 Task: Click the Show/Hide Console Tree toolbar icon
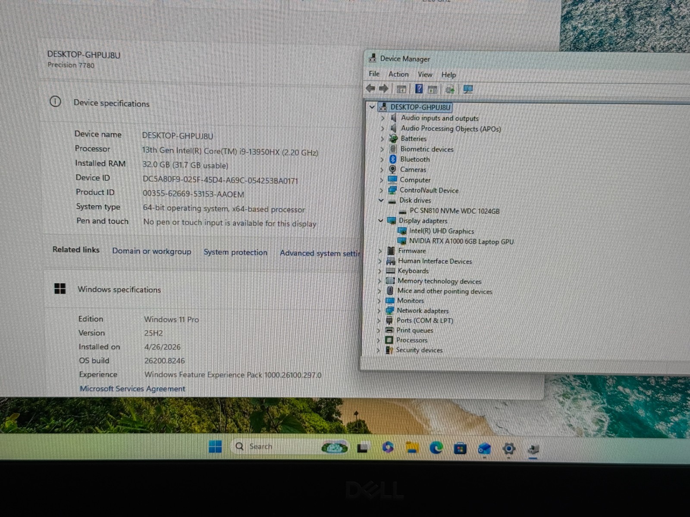(401, 89)
